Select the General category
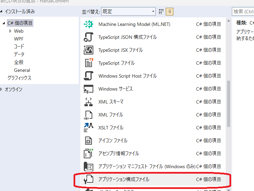Screen dimensions: 254x191 click(x=22, y=70)
